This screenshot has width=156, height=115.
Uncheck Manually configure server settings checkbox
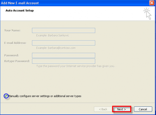(x=6, y=96)
